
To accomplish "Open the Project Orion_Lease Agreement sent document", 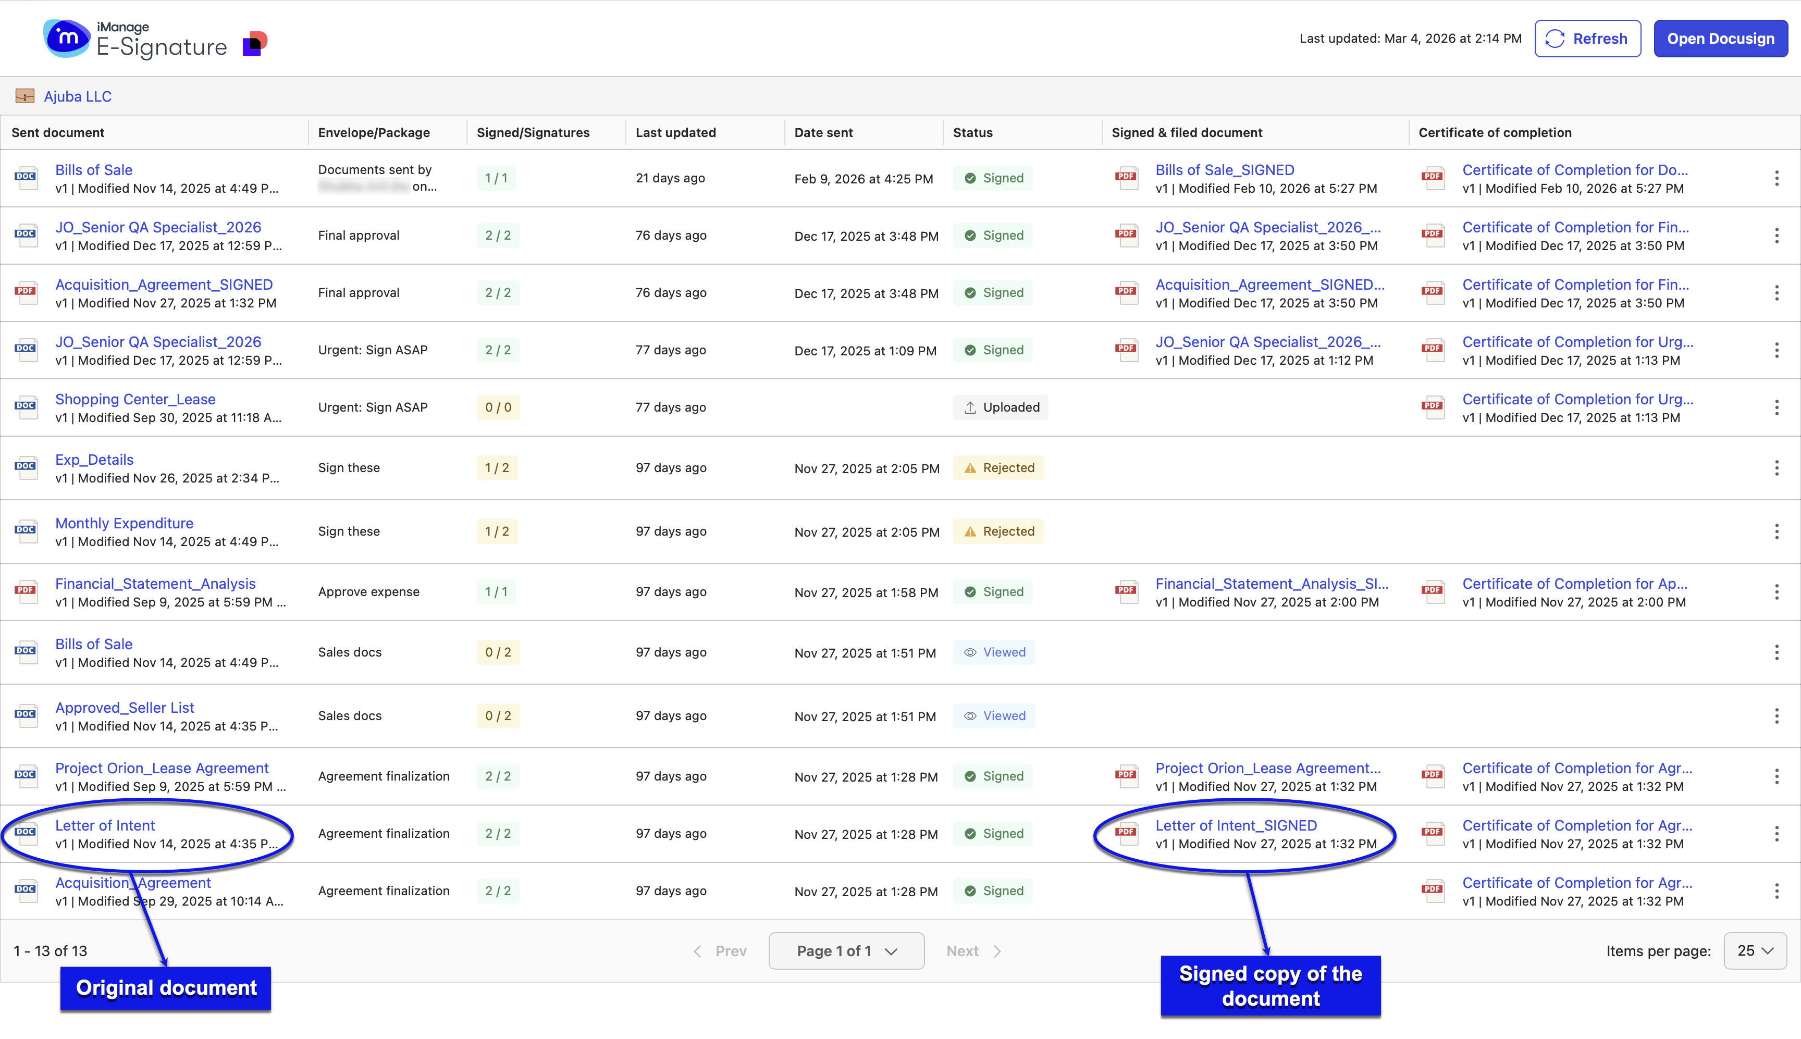I will click(162, 768).
